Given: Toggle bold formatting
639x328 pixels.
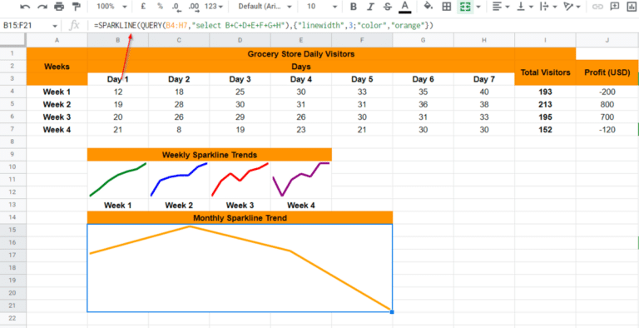Looking at the screenshot, I should pos(354,7).
